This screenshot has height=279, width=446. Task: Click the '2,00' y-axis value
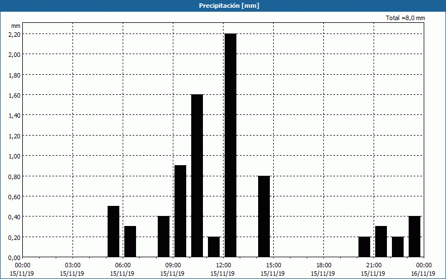click(x=16, y=54)
